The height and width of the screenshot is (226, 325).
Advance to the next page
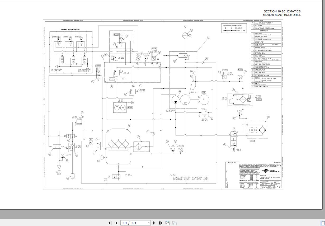(154, 223)
